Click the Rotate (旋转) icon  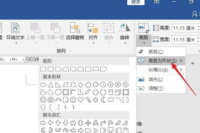coord(124,28)
